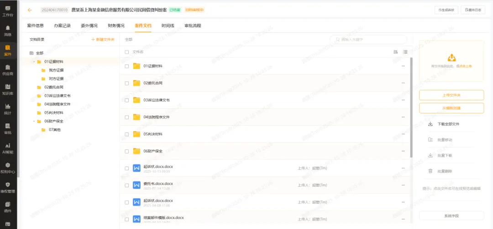Focus the keyword search input field
Image resolution: width=493 pixels, height=229 pixels.
point(368,40)
